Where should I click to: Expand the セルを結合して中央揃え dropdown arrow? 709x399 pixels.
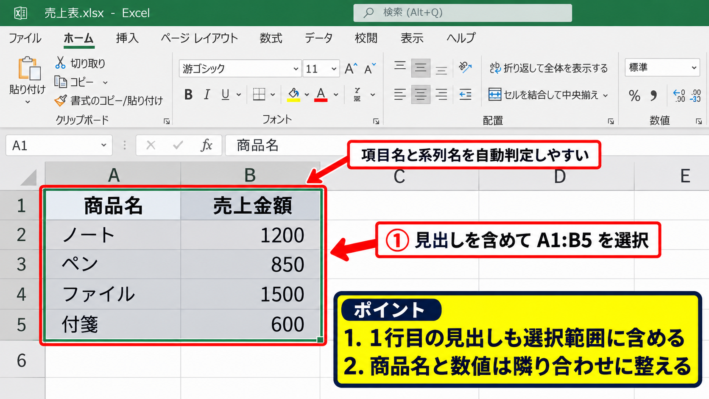point(605,95)
